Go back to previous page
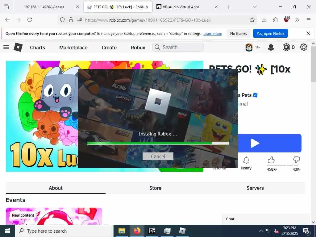The height and width of the screenshot is (237, 316). click(7, 20)
